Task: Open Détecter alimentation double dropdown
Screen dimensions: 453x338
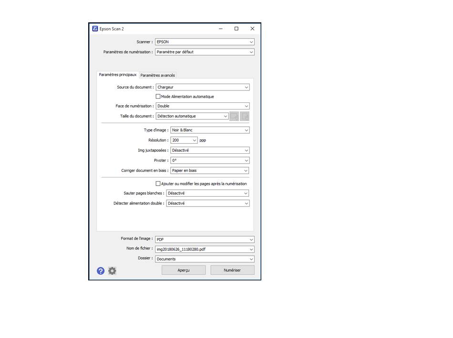Action: [x=208, y=203]
